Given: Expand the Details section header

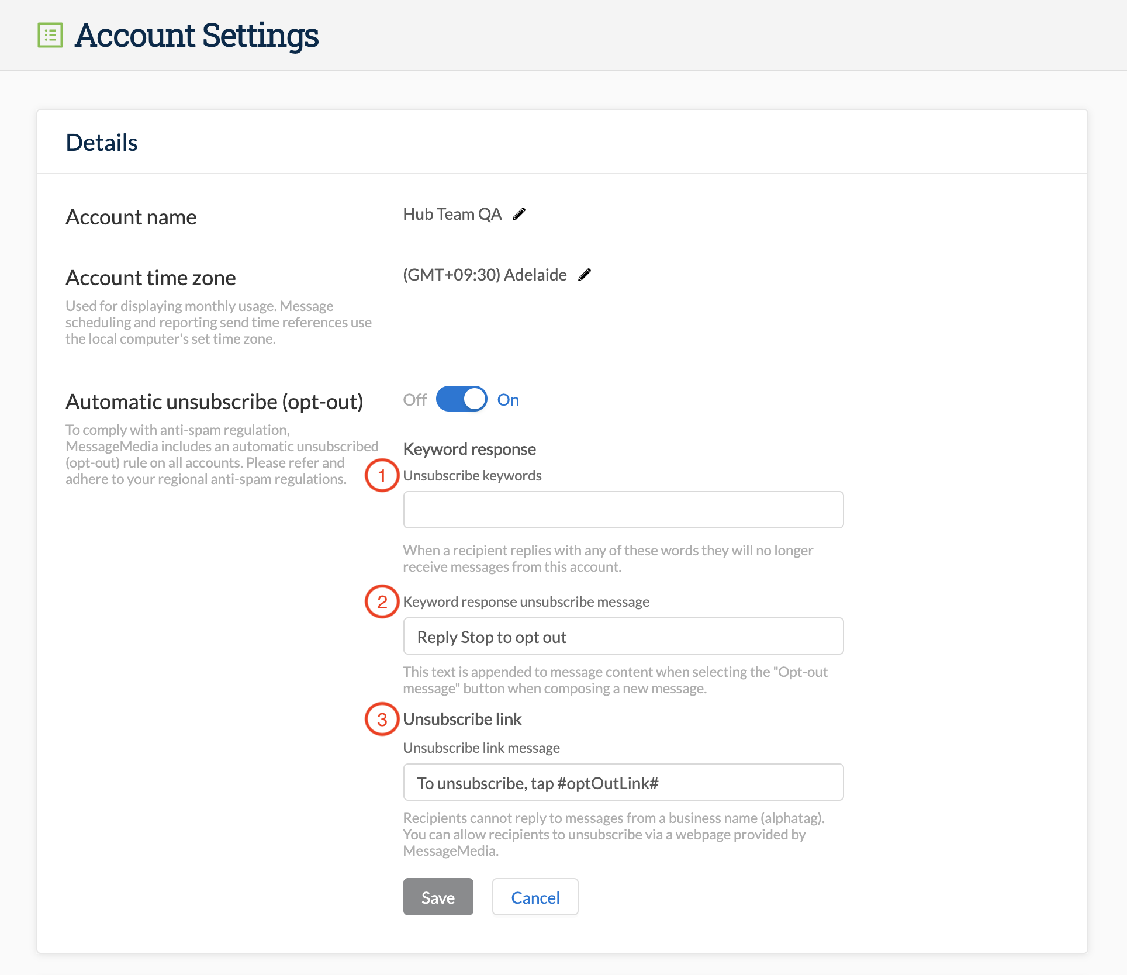Looking at the screenshot, I should 102,142.
